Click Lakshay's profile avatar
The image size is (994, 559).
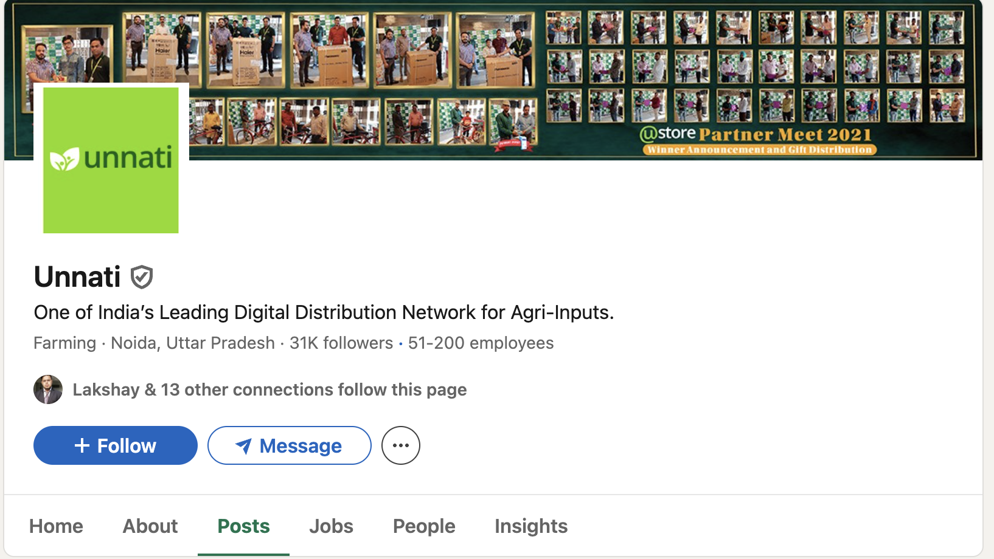tap(48, 389)
